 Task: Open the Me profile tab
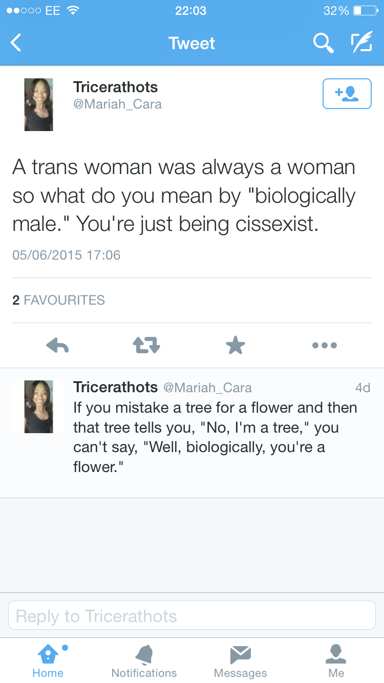336,660
